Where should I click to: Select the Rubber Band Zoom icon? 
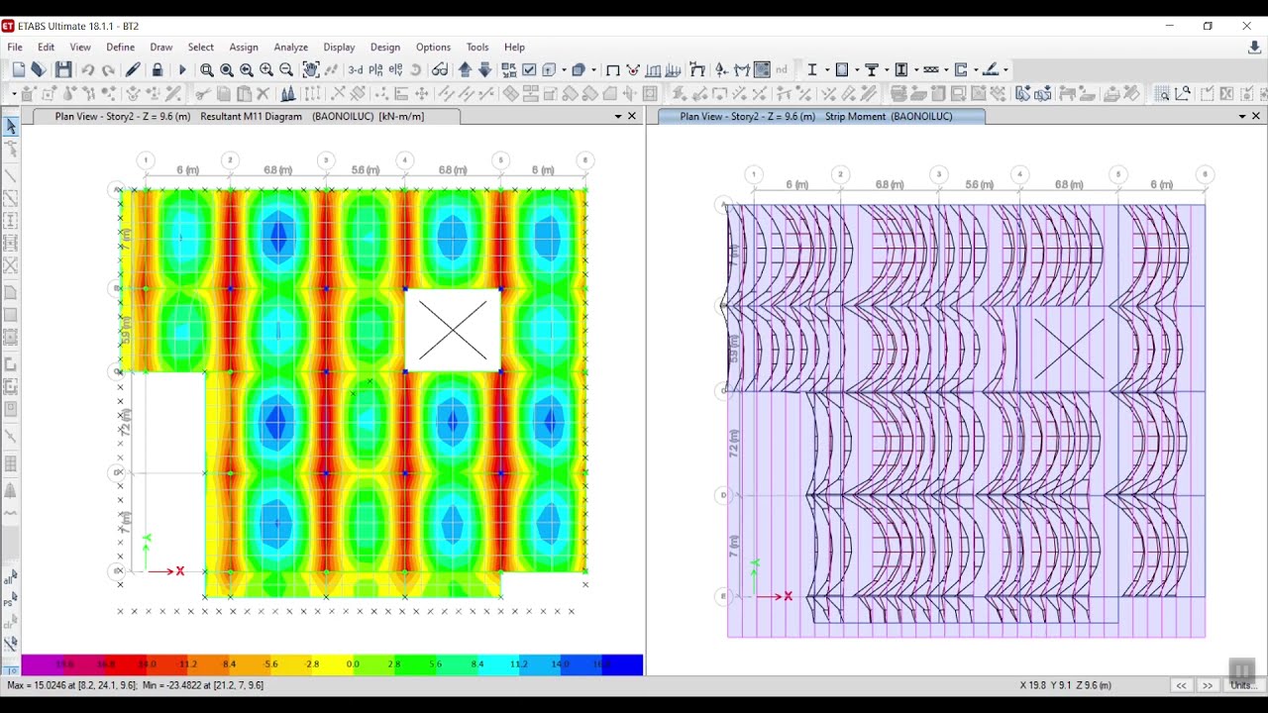[206, 69]
